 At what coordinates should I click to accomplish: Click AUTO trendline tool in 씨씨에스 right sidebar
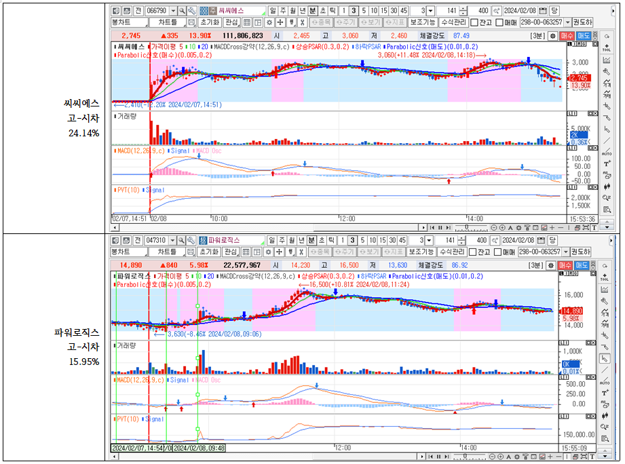(607, 153)
